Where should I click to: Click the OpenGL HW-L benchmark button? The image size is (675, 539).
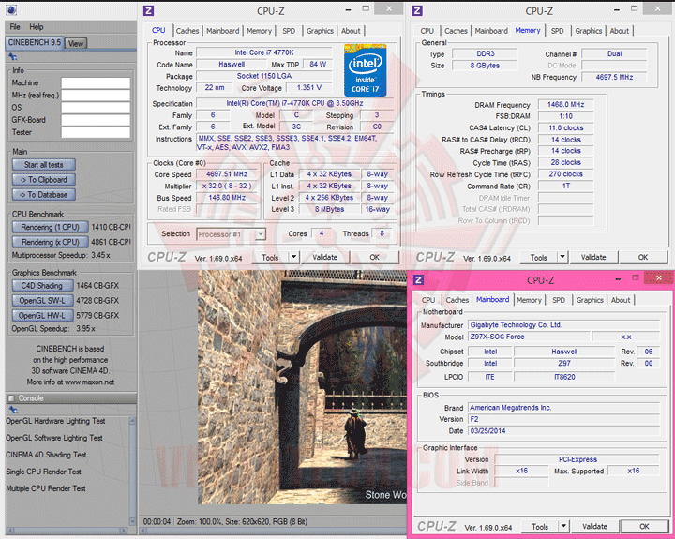click(42, 315)
